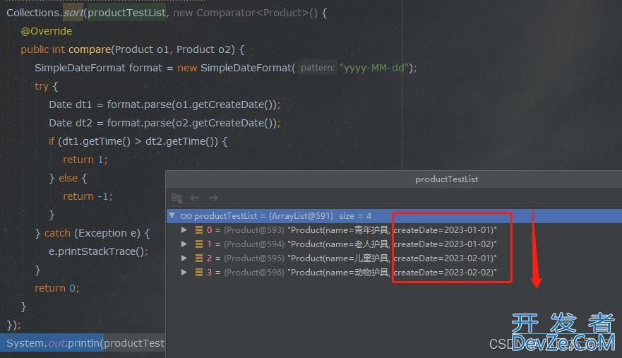Screen dimensions: 622x358
Task: Select the productTestList ArrayList@591 size = 4 row
Action: click(394, 216)
